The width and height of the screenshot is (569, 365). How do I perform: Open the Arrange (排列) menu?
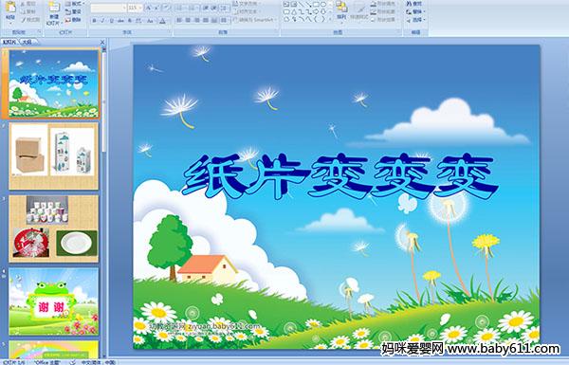[x=341, y=11]
